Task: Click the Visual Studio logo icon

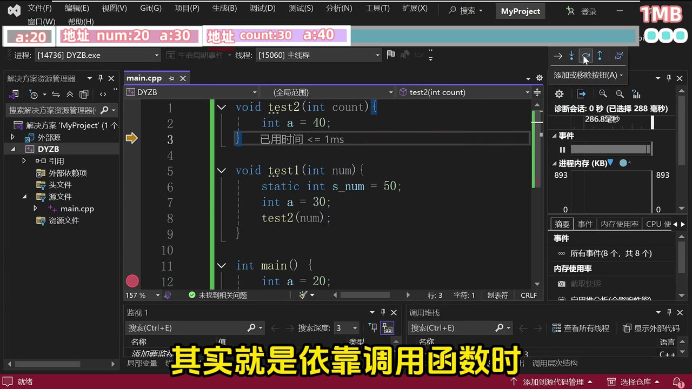Action: click(14, 10)
